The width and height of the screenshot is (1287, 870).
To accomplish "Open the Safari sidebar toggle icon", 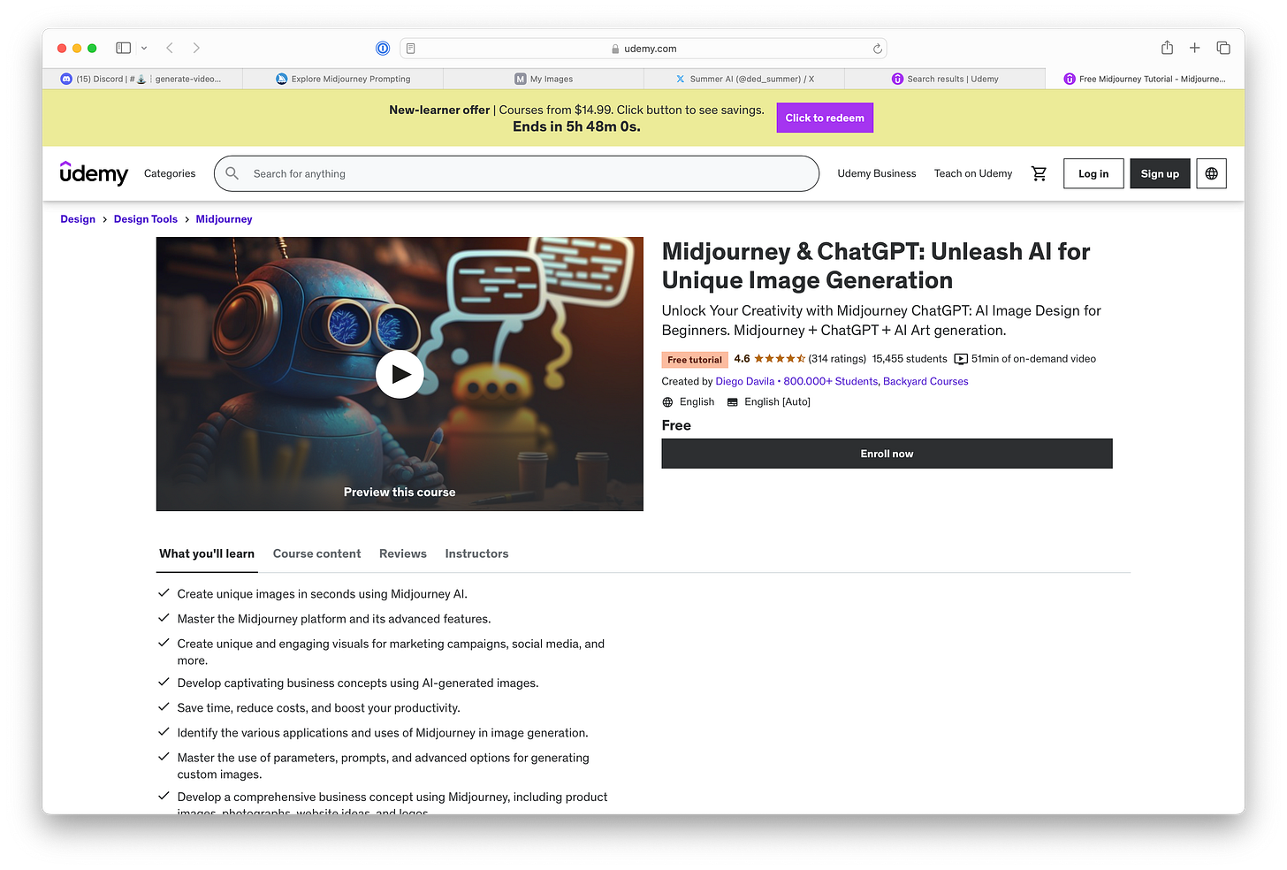I will tap(123, 48).
